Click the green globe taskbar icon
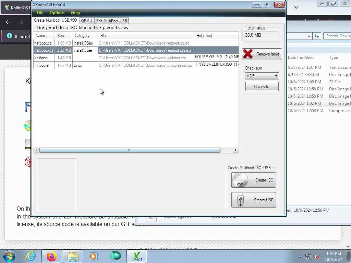The height and width of the screenshot is (263, 351). click(116, 256)
